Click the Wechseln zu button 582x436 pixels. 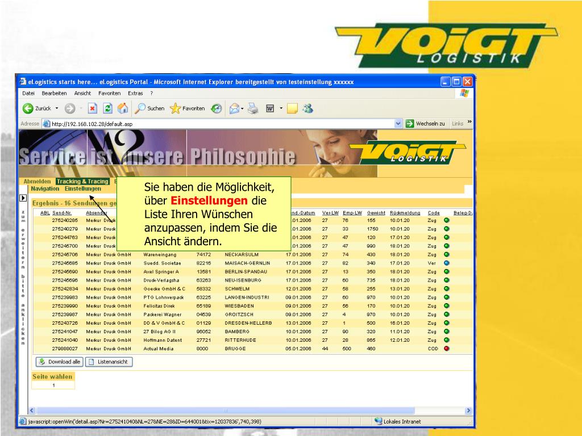(425, 123)
